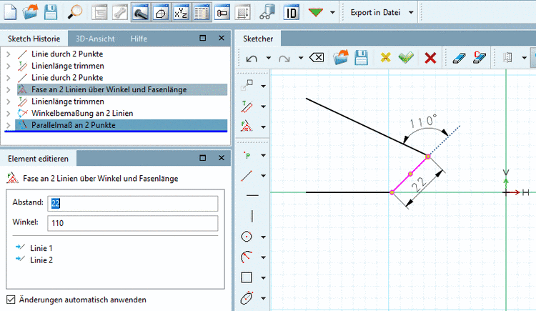Toggle the XYZ coordinates view button
This screenshot has height=311, width=536.
pyautogui.click(x=181, y=13)
